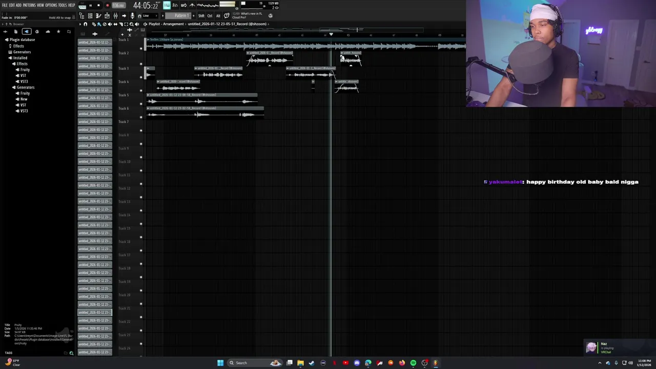Add new pattern with plus button

point(193,16)
